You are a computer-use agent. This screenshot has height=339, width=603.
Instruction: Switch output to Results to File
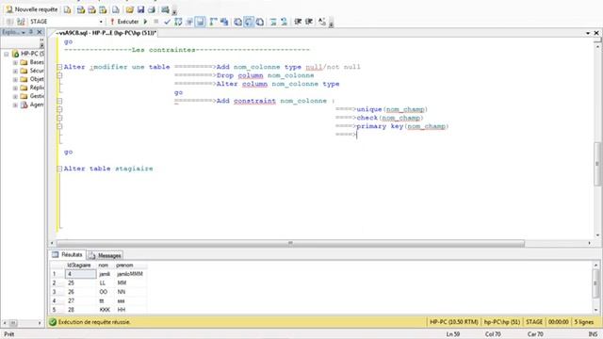tap(260, 22)
